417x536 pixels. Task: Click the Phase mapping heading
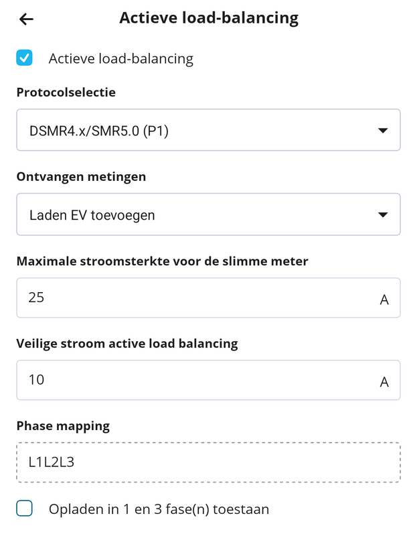[x=62, y=425]
